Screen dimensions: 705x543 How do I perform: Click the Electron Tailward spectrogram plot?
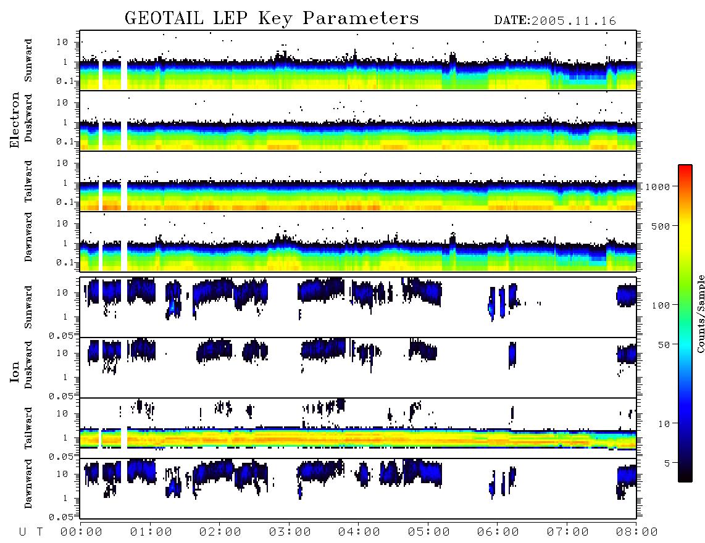358,181
